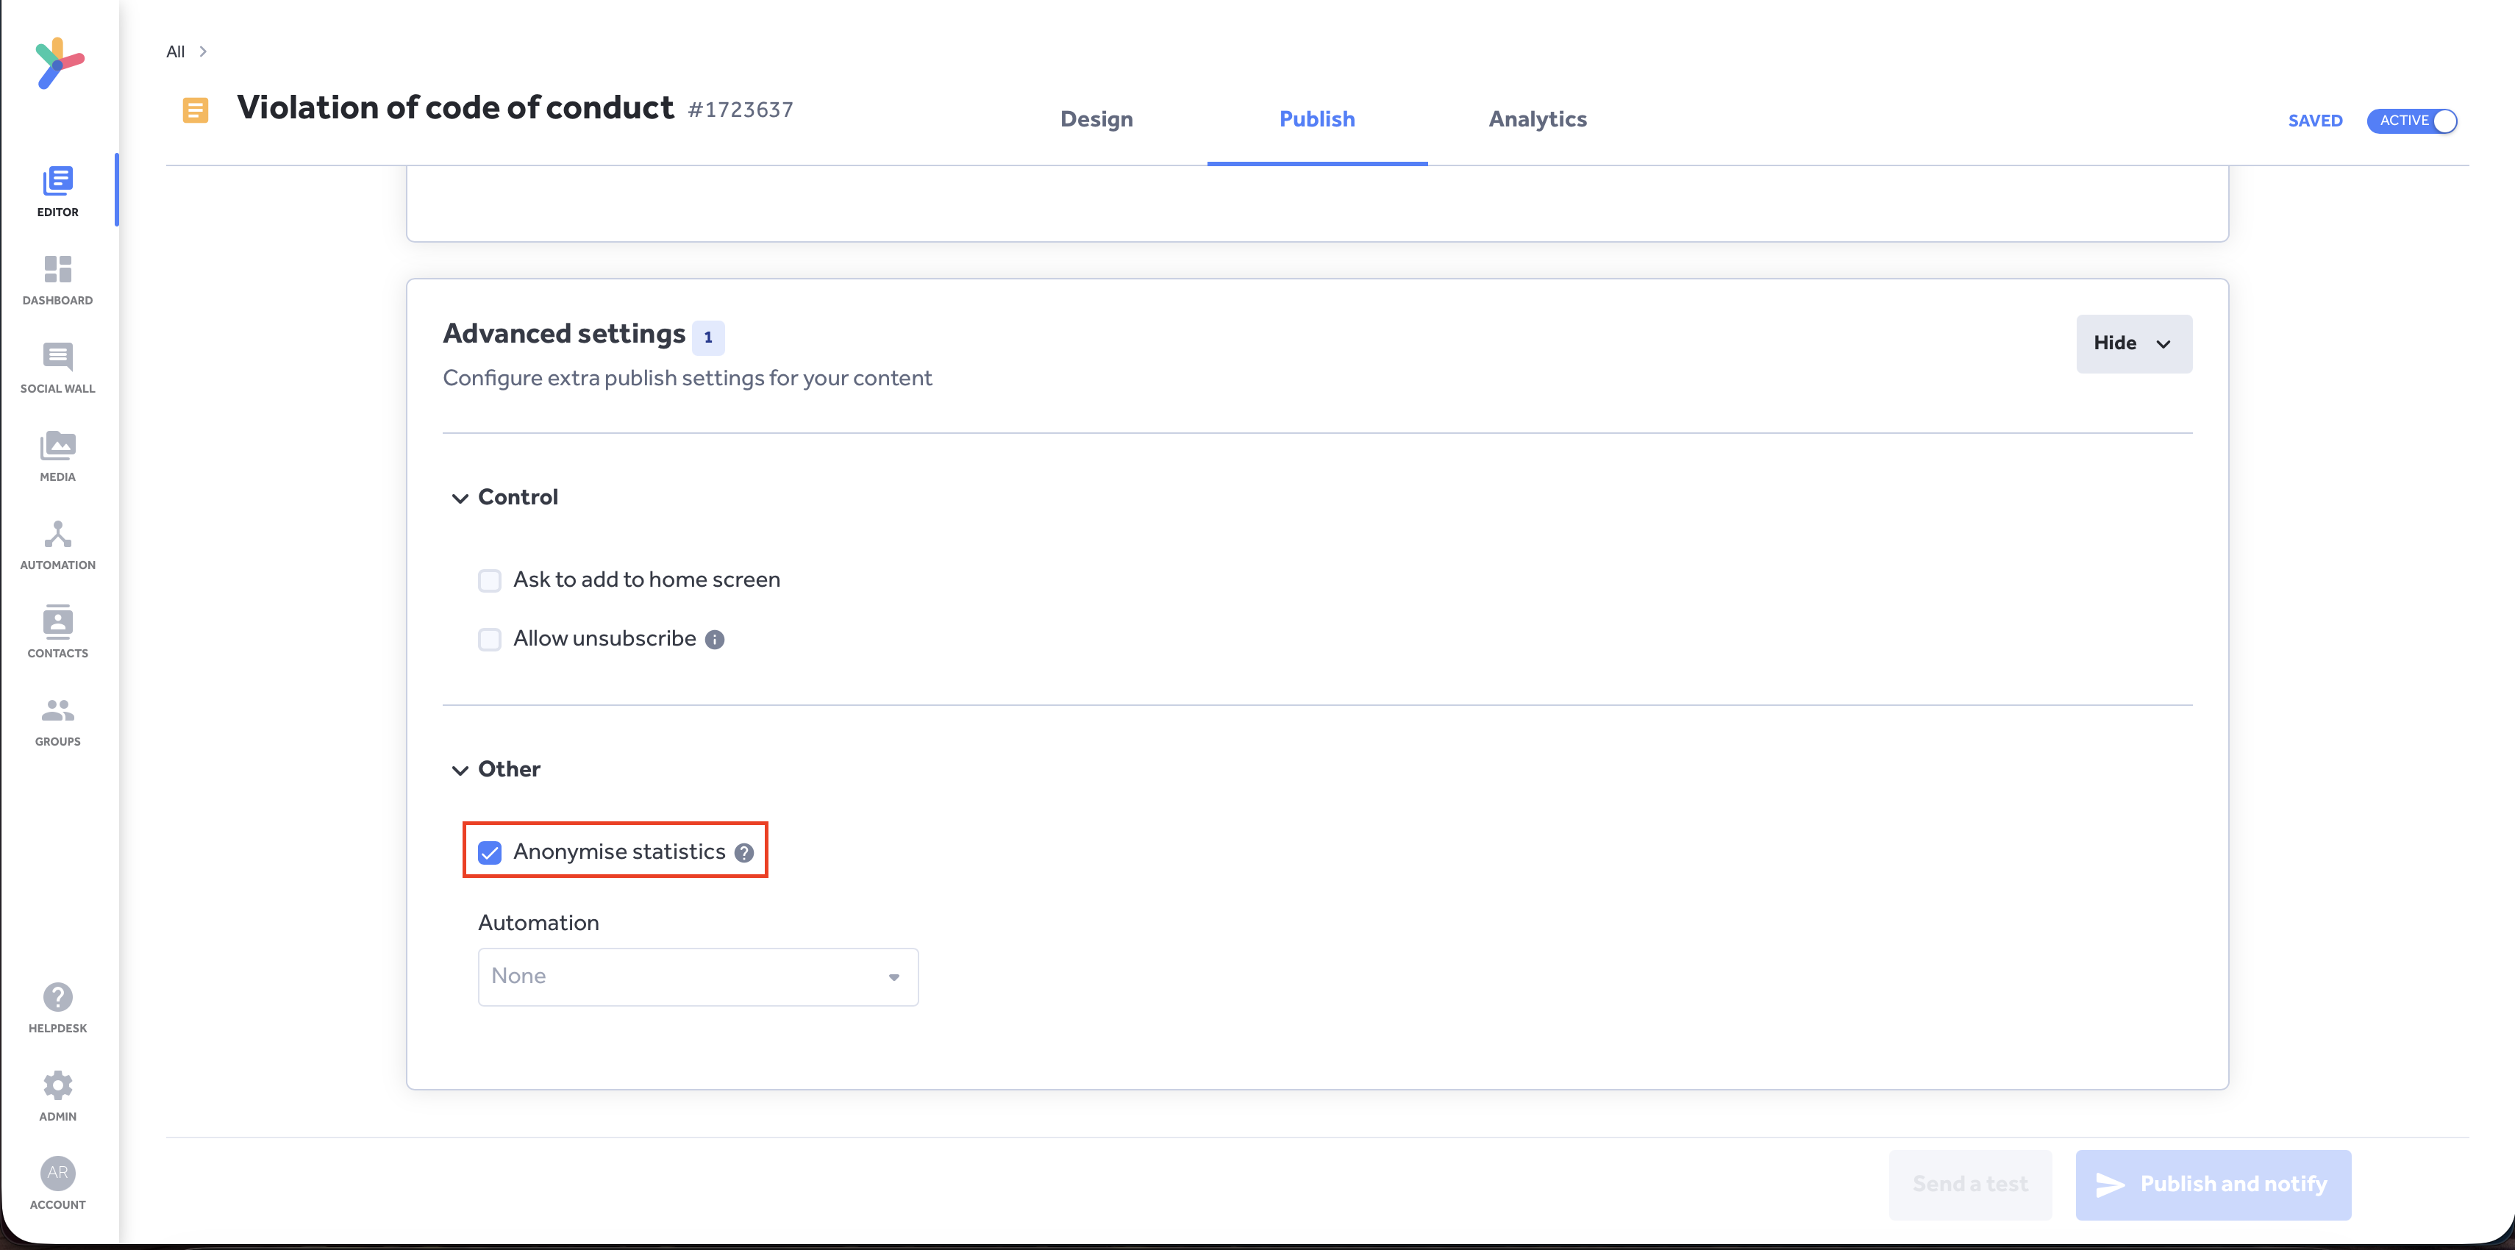Screen dimensions: 2515x1250
Task: Toggle the ACTIVE status switch
Action: (x=2411, y=121)
